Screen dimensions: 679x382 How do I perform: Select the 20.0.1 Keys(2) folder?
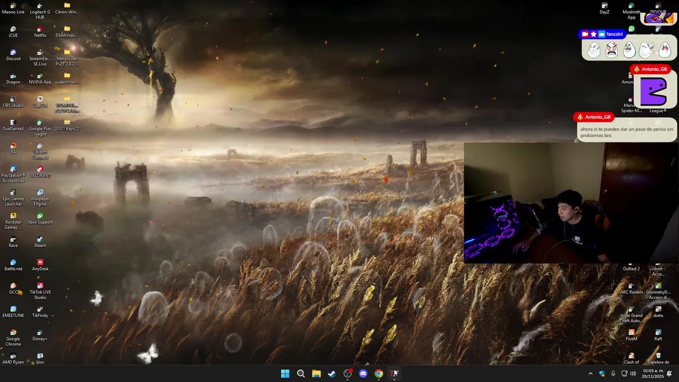click(67, 125)
